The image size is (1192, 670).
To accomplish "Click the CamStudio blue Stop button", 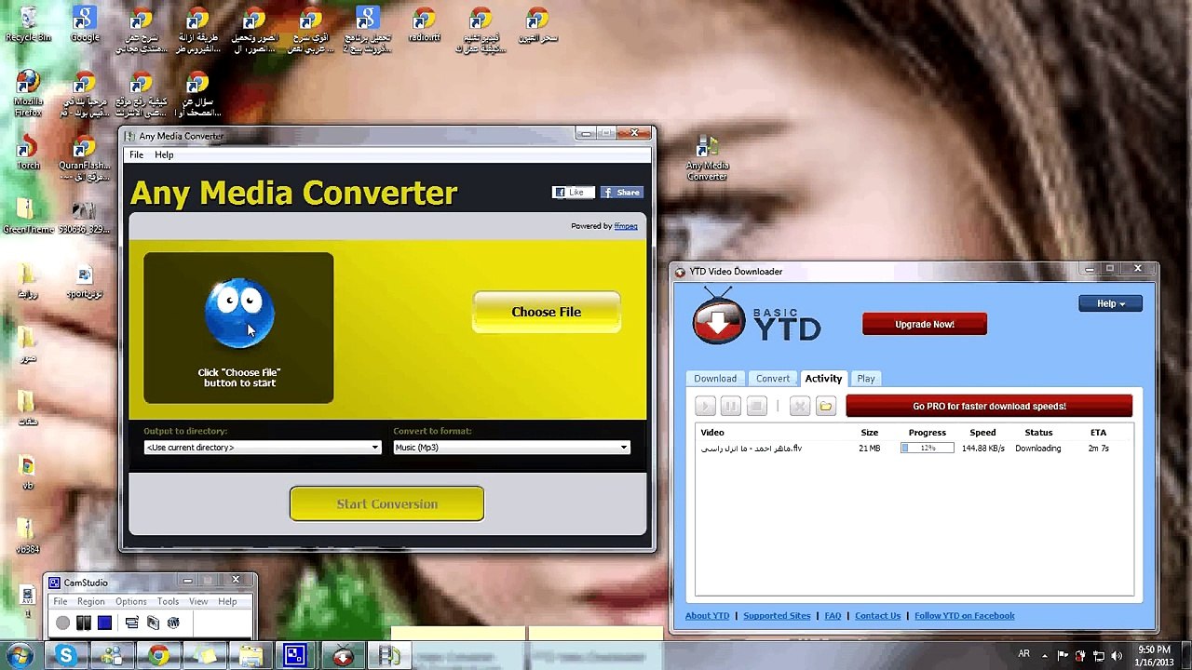I will click(104, 623).
